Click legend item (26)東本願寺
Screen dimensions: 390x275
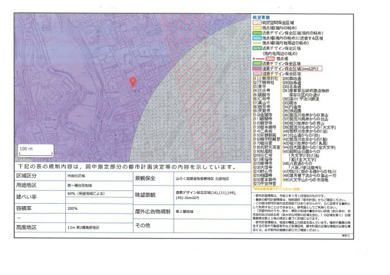264,179
